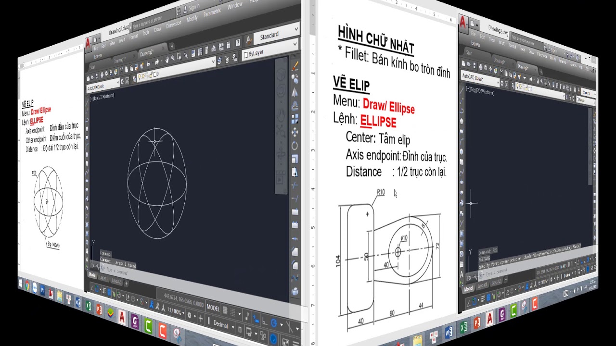
Task: Open Draw menu in ellipse AutoCAD window
Action: click(157, 29)
